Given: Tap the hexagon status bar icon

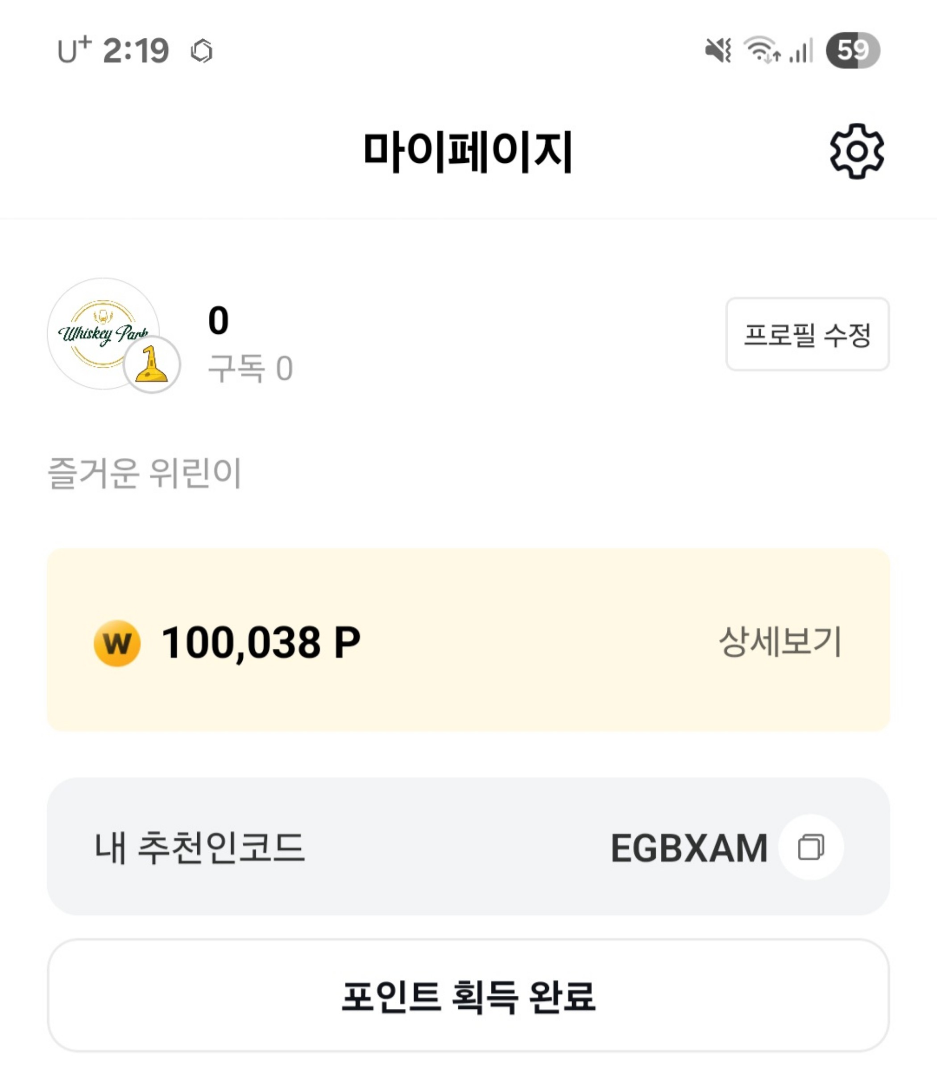Looking at the screenshot, I should 201,51.
